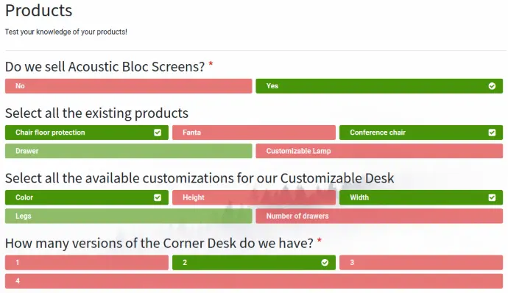
Task: Select 3 as Corner Desk versions
Action: point(421,263)
